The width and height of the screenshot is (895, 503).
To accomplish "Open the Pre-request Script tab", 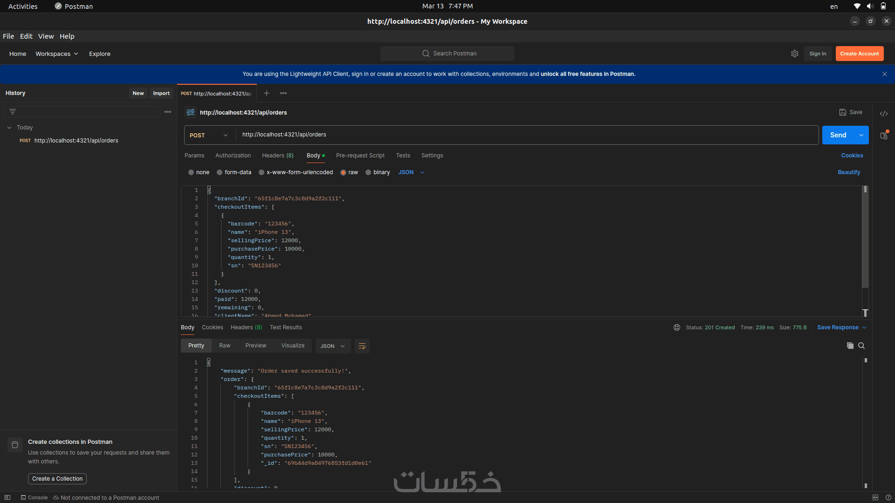I will point(360,156).
